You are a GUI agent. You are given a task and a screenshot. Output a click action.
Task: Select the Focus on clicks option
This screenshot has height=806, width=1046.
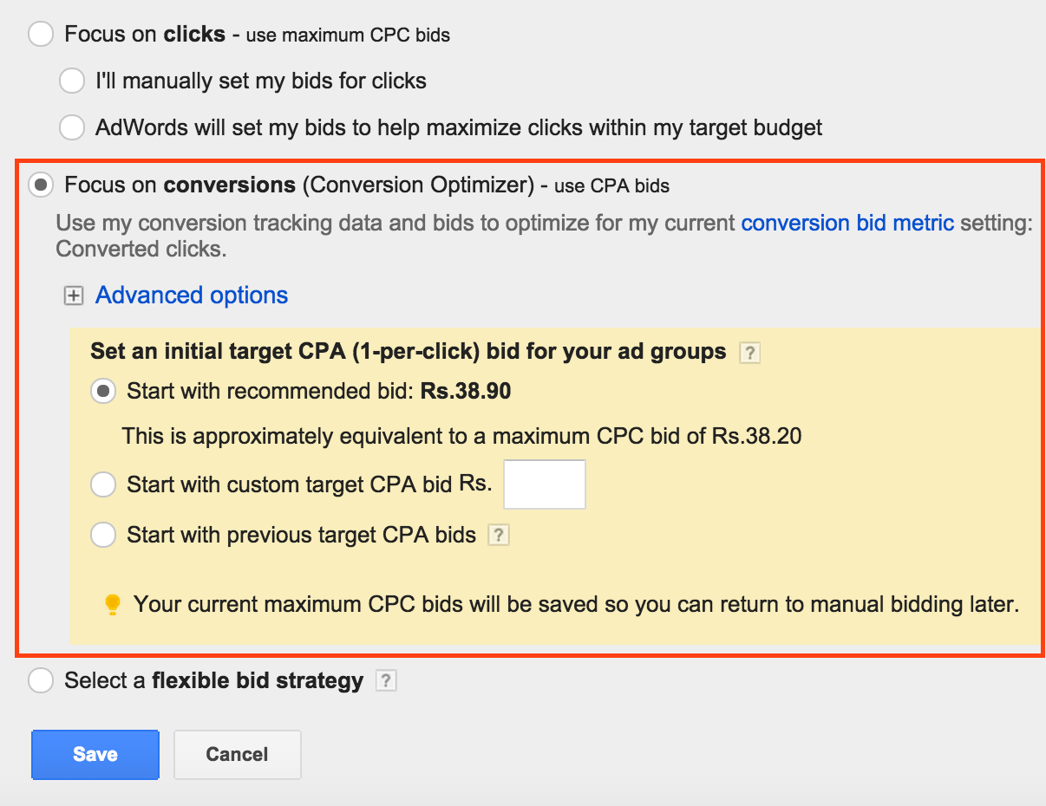41,33
